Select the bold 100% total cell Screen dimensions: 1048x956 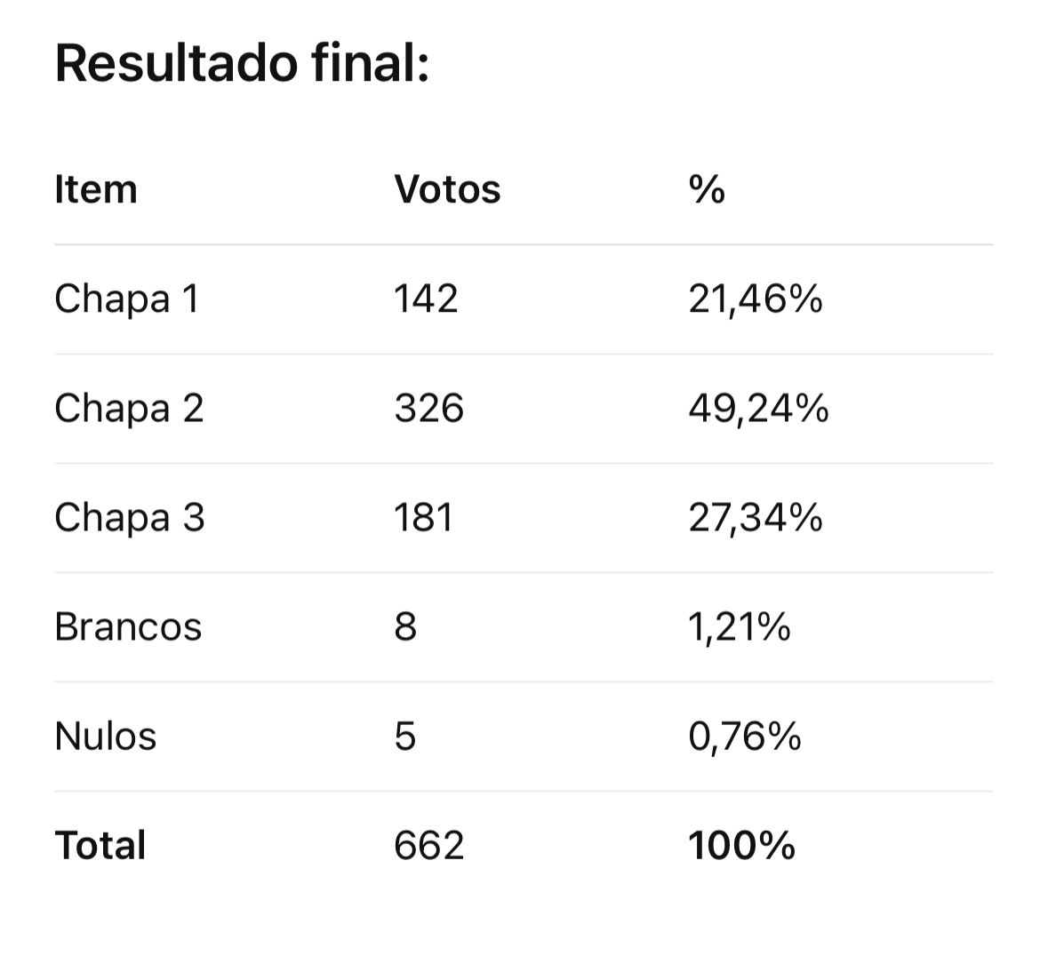741,846
